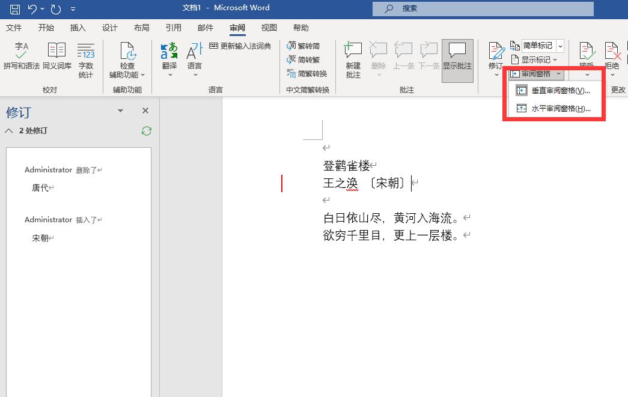Screen dimensions: 628x397
Task: Click the Undo arrow icon
Action: click(32, 9)
